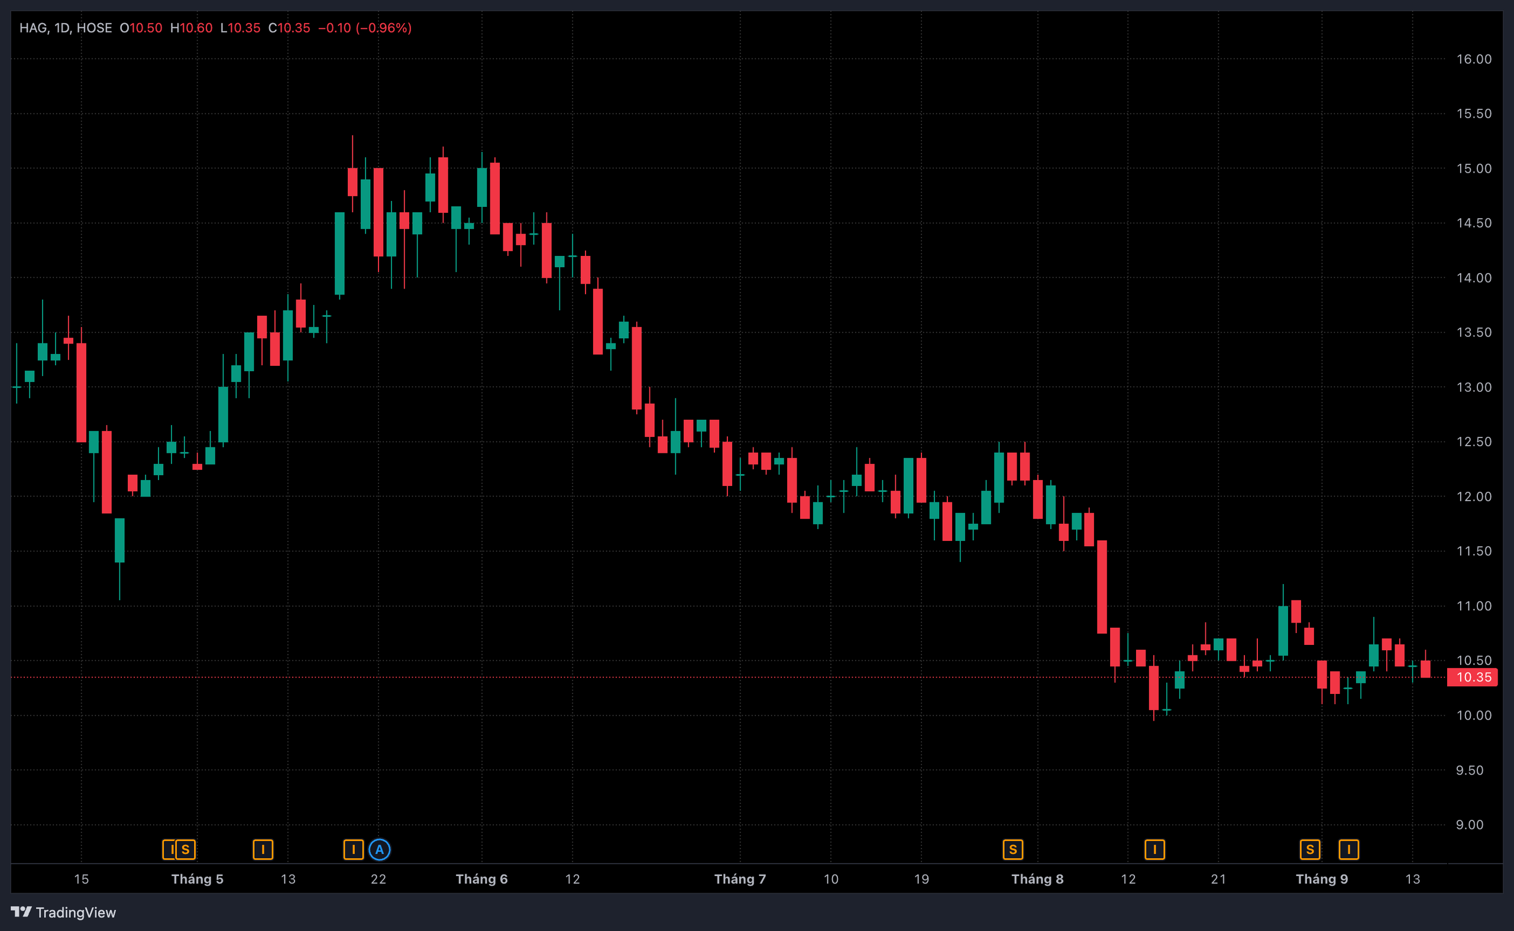Click the 12.50 price axis label
This screenshot has width=1514, height=931.
1474,442
